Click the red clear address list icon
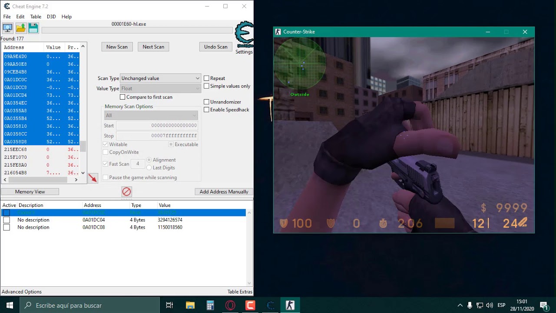The height and width of the screenshot is (313, 556). pos(126,192)
